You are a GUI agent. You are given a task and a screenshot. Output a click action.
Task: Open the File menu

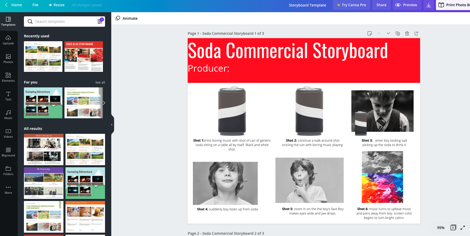[x=35, y=5]
